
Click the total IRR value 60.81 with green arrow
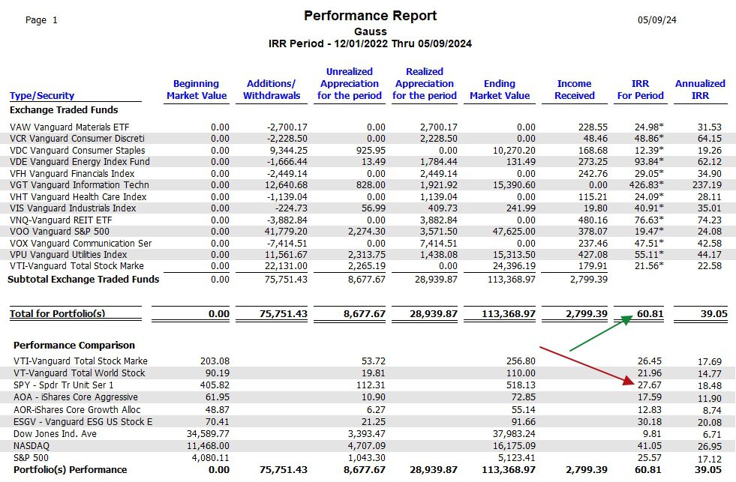click(x=650, y=313)
